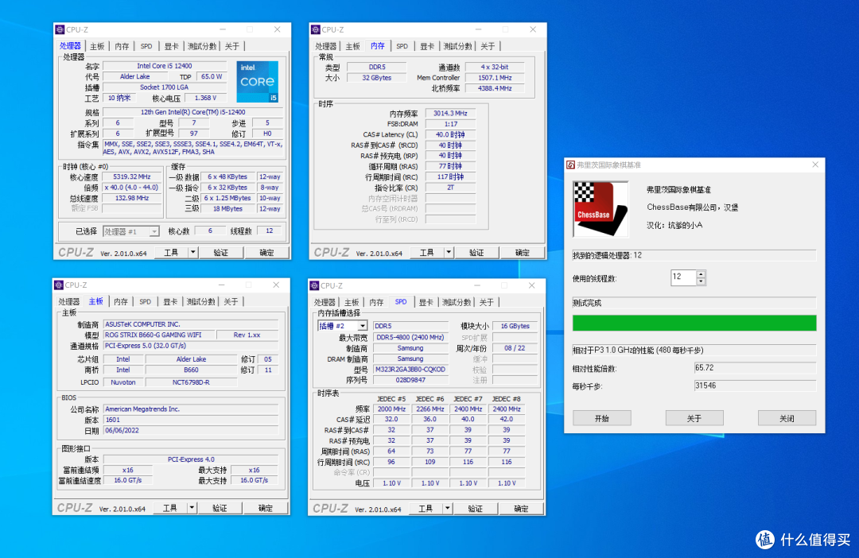Click the TDP value 65.0 W
Viewport: 859px width, 558px height.
click(212, 76)
